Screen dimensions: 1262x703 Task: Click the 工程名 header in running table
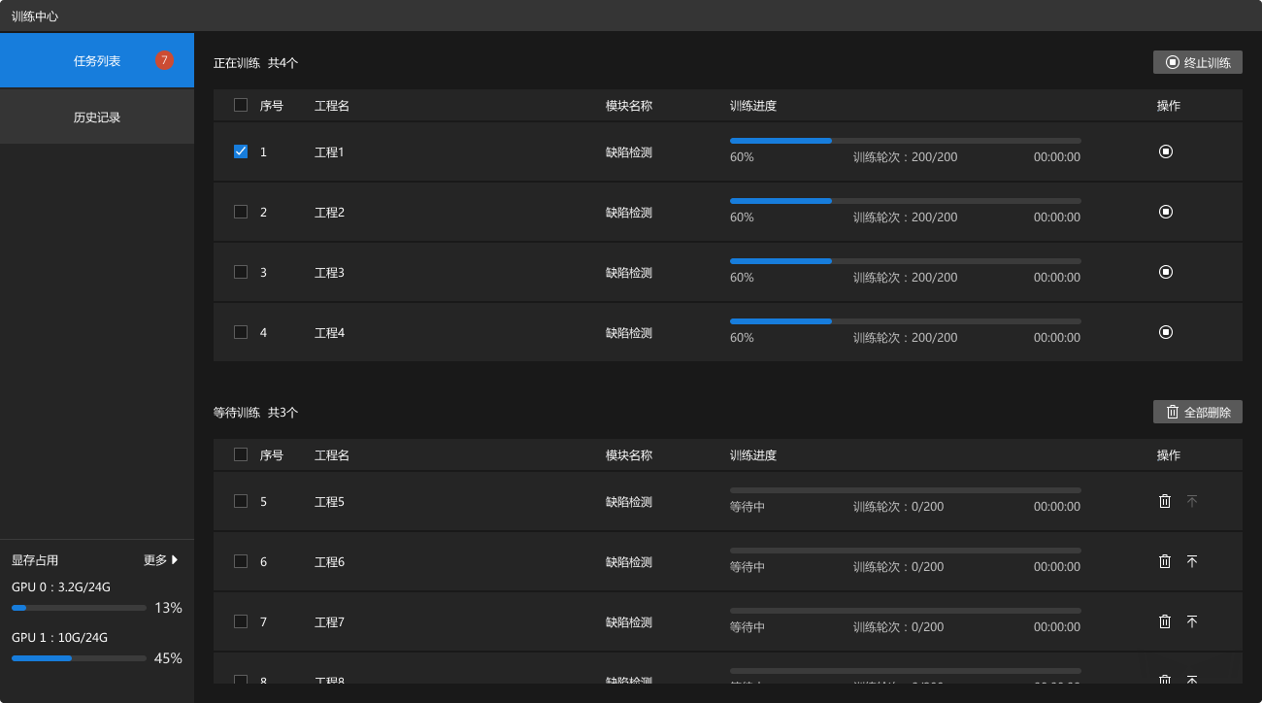(332, 106)
